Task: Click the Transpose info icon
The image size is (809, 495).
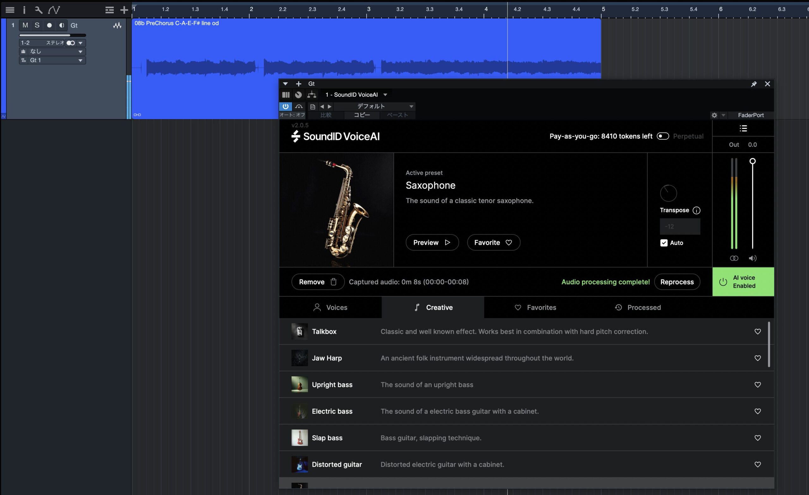Action: (696, 210)
